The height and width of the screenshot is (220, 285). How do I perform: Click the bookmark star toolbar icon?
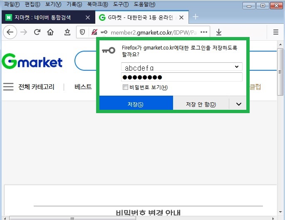(67, 32)
